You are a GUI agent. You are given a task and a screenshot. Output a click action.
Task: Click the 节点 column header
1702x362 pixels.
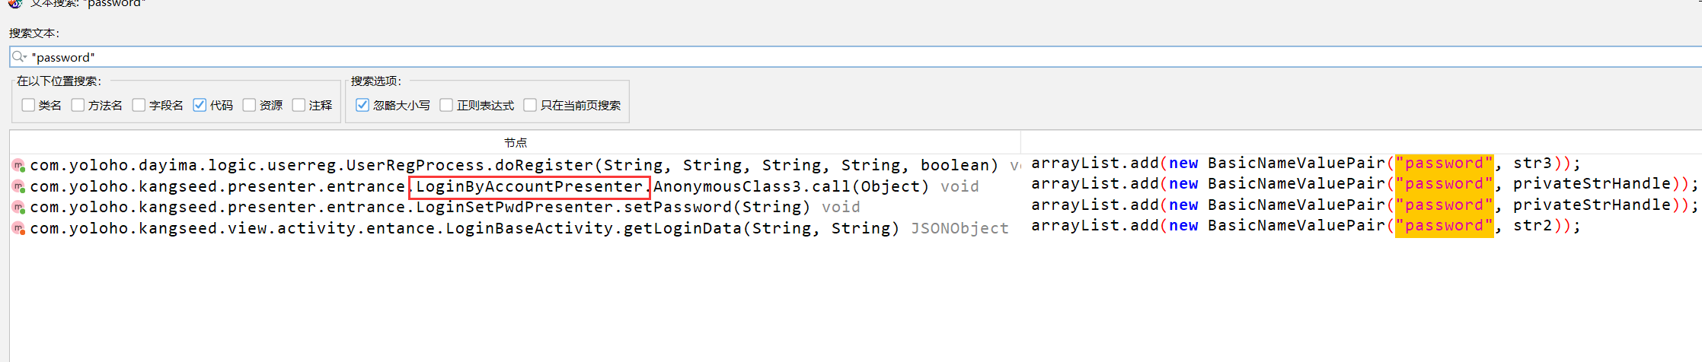point(516,142)
